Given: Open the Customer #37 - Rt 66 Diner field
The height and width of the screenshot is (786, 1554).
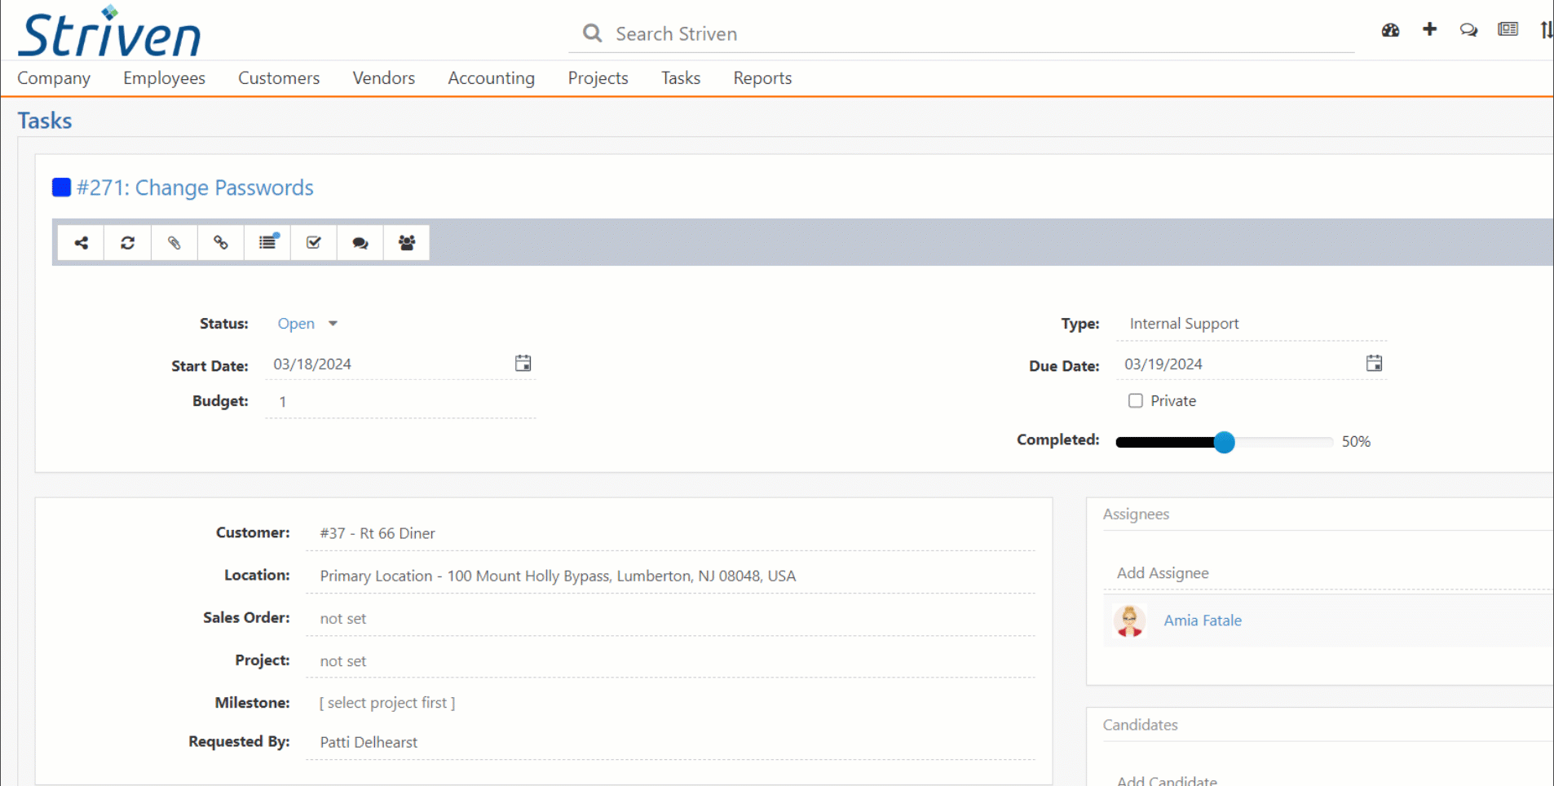Looking at the screenshot, I should (670, 533).
